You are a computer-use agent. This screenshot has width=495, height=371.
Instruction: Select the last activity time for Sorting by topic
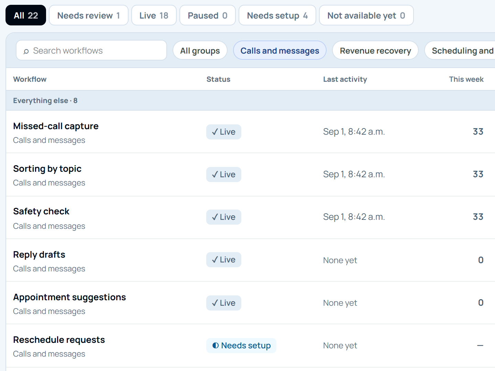tap(354, 175)
